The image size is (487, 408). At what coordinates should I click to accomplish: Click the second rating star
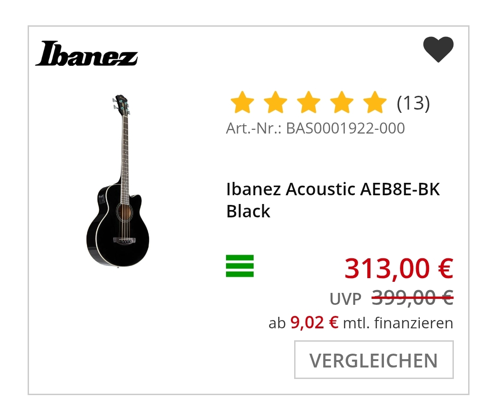pyautogui.click(x=275, y=102)
